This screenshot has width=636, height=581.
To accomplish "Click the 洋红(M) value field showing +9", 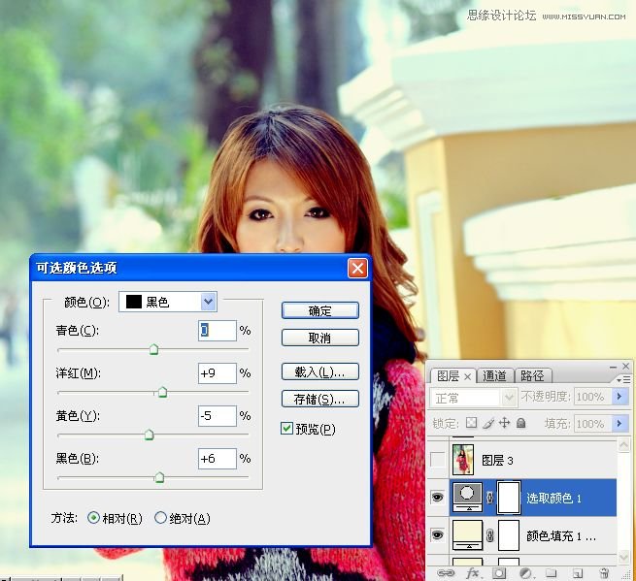I will pos(218,372).
